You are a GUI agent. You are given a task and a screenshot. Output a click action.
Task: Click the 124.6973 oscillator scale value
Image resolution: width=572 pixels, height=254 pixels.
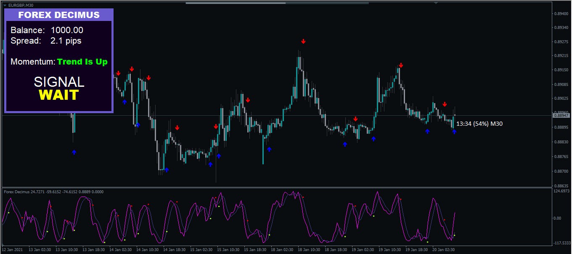(x=561, y=191)
